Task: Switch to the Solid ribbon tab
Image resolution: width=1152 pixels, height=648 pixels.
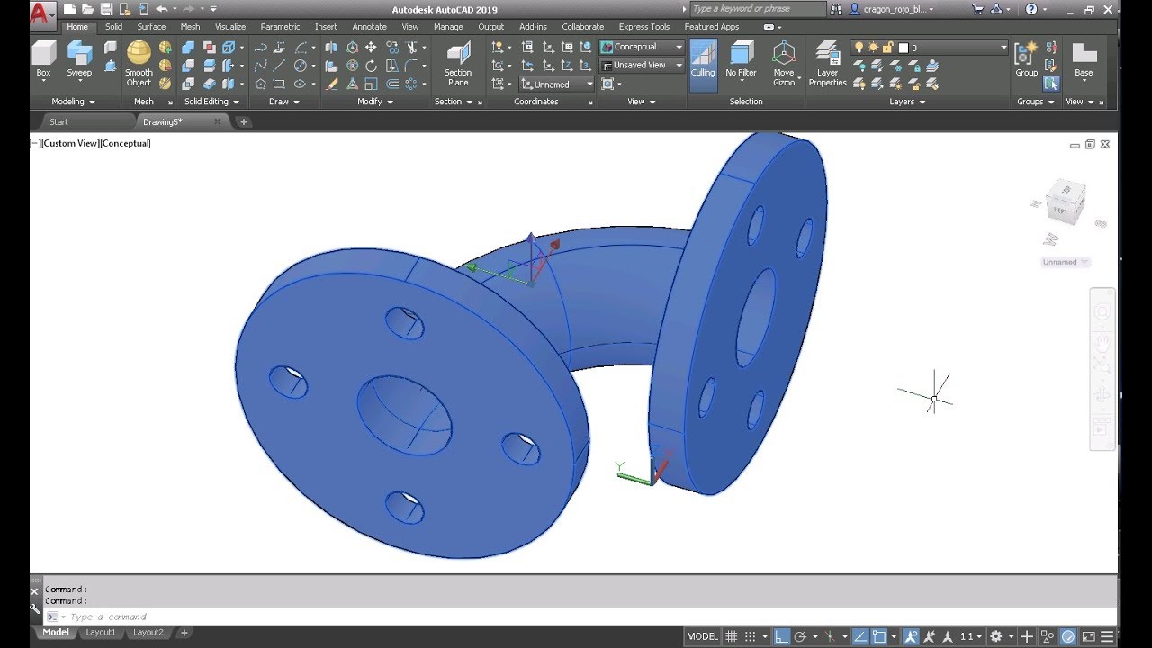Action: (113, 27)
